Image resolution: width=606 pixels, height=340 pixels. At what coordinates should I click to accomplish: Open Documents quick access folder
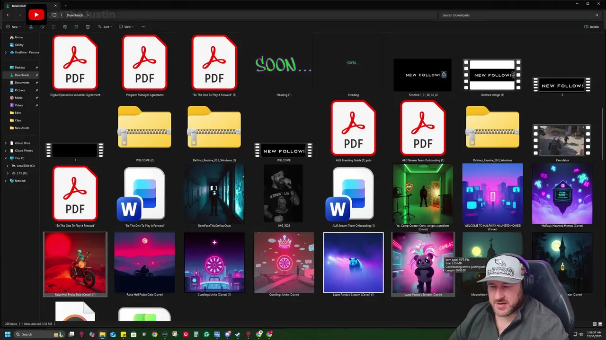click(x=22, y=83)
